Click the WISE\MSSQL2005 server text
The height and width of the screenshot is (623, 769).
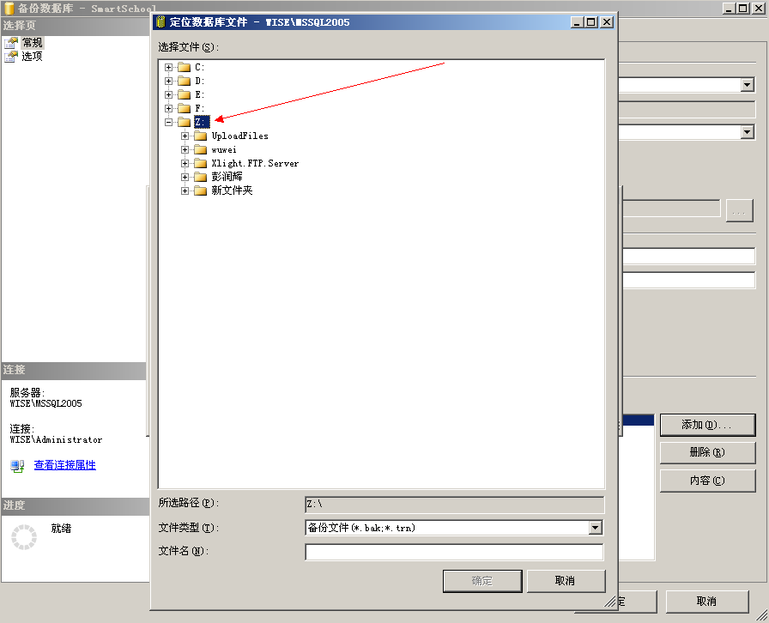(46, 403)
